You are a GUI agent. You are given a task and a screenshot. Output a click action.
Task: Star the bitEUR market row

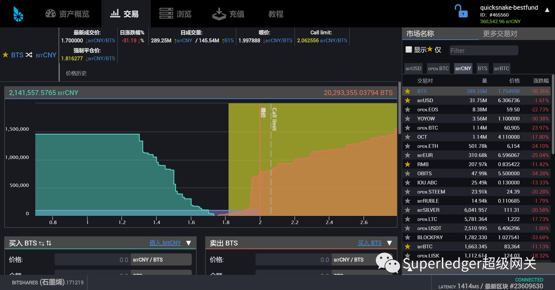coord(408,155)
